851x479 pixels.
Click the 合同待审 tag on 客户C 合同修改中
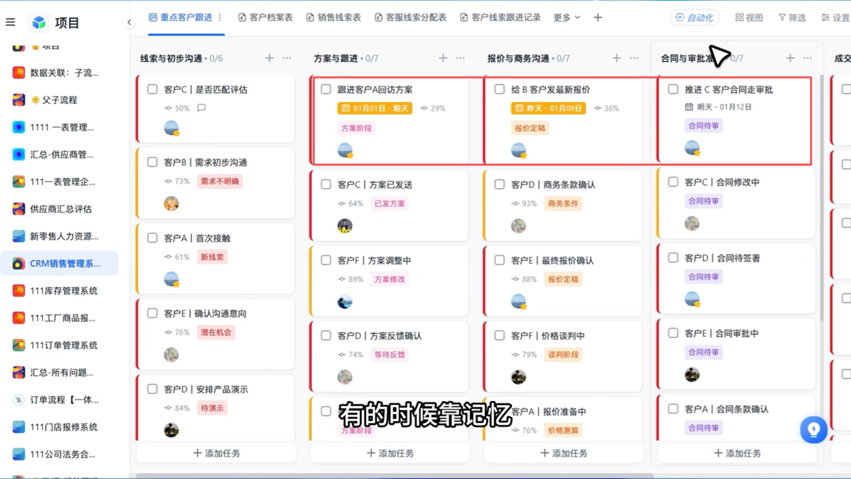(703, 201)
